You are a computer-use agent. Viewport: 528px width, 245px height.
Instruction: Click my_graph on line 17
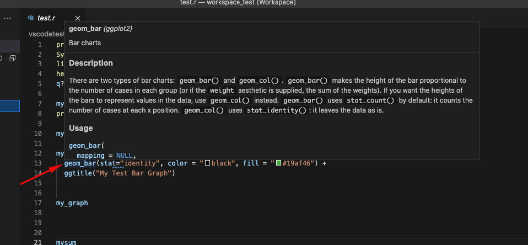click(72, 203)
